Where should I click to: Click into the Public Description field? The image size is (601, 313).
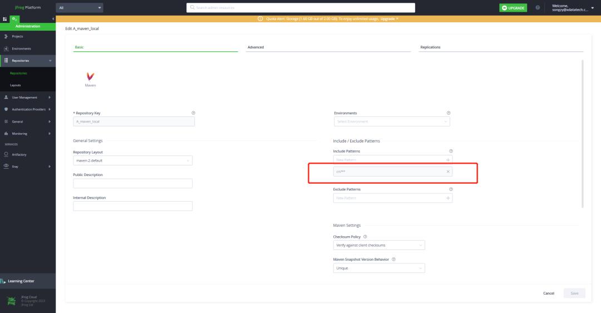pyautogui.click(x=132, y=183)
